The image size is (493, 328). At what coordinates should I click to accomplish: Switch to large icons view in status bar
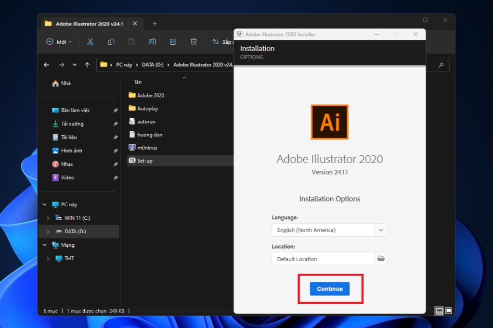(449, 311)
